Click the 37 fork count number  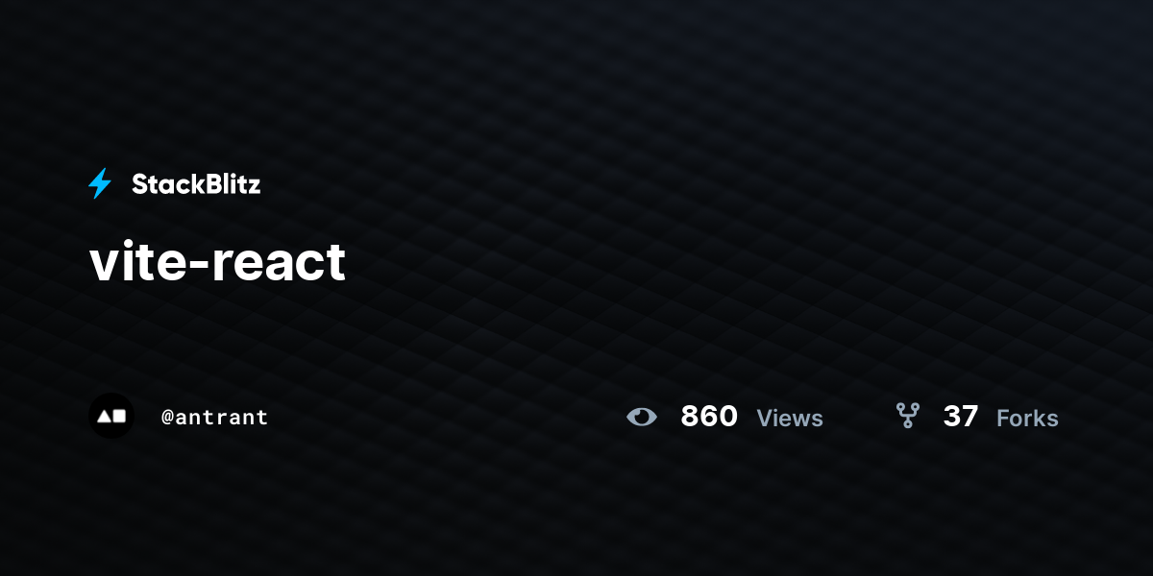tap(961, 417)
